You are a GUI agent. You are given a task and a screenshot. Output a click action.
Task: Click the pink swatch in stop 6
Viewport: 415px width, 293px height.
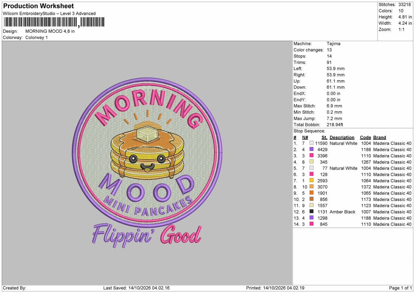[x=312, y=174]
